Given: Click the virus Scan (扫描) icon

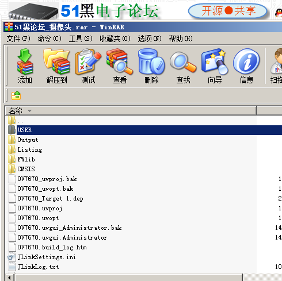Looking at the screenshot, I should coord(276,66).
